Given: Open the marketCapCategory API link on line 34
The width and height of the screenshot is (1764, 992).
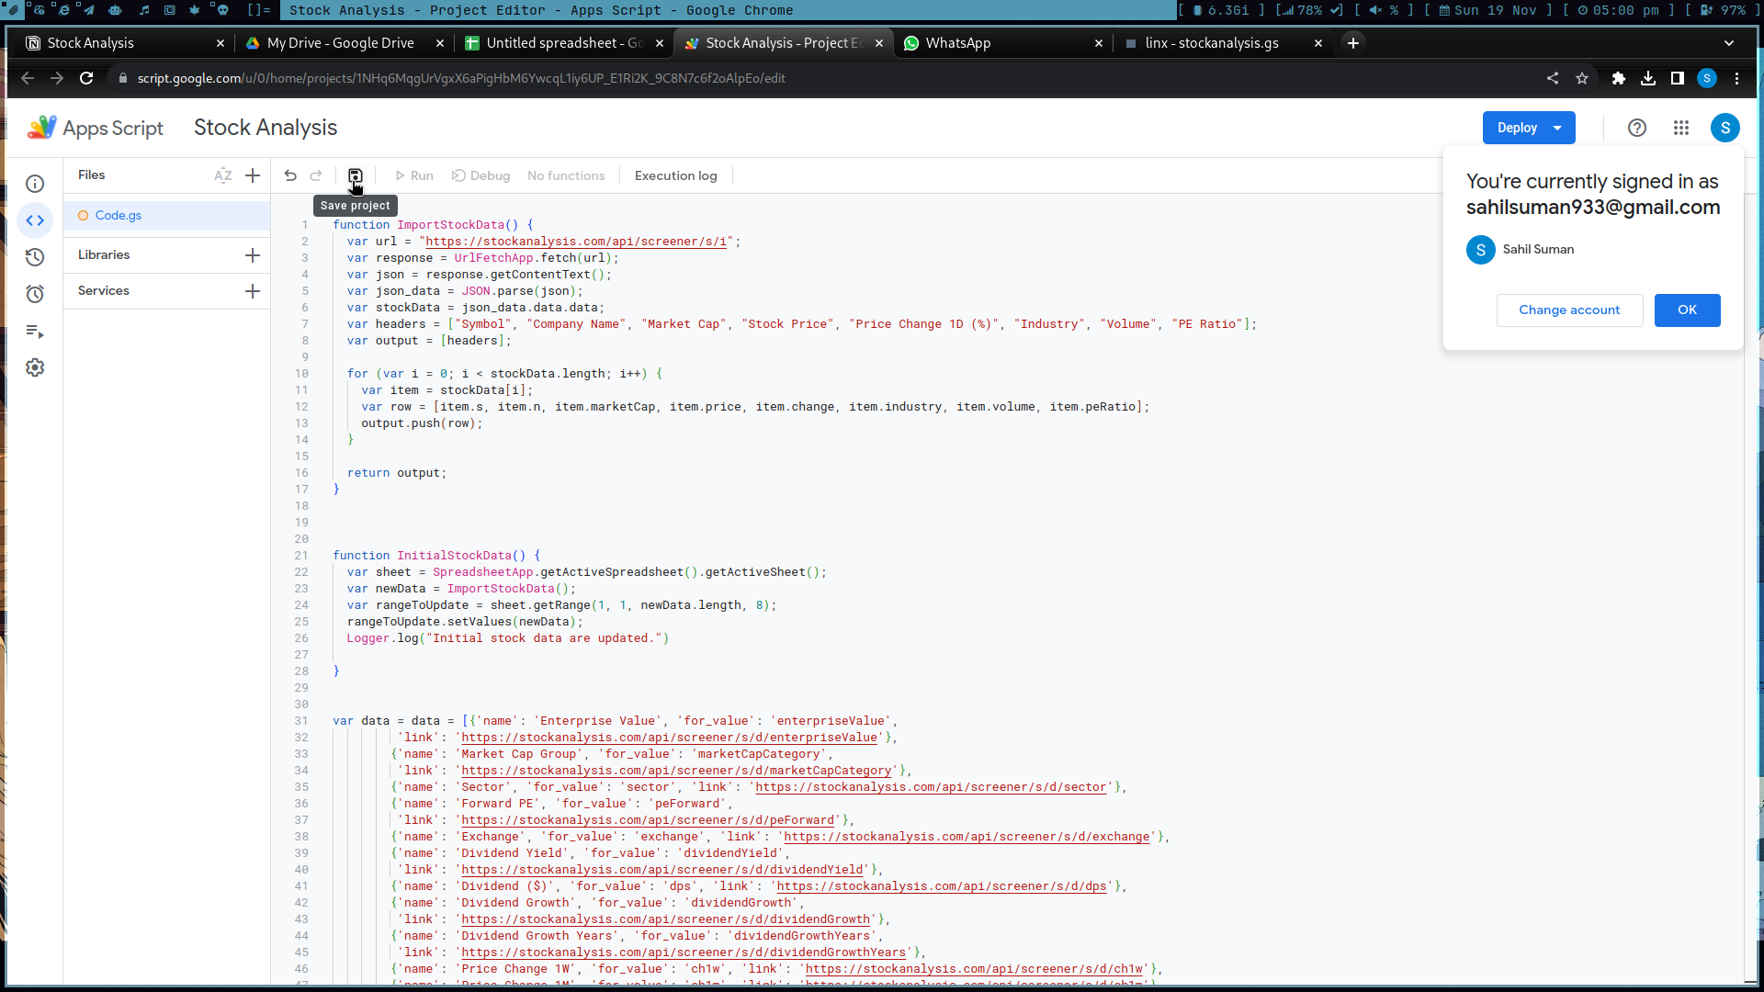Looking at the screenshot, I should (x=676, y=771).
